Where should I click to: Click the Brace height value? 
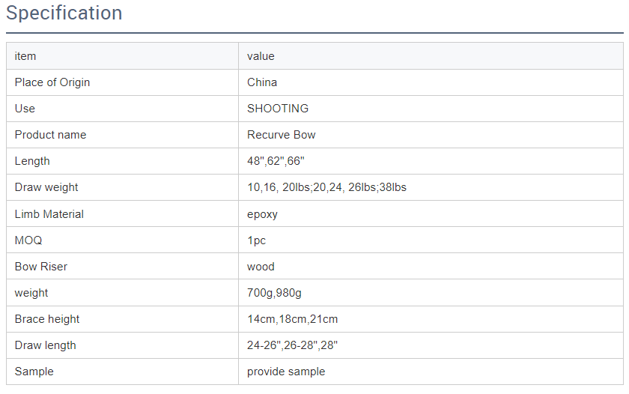click(292, 319)
